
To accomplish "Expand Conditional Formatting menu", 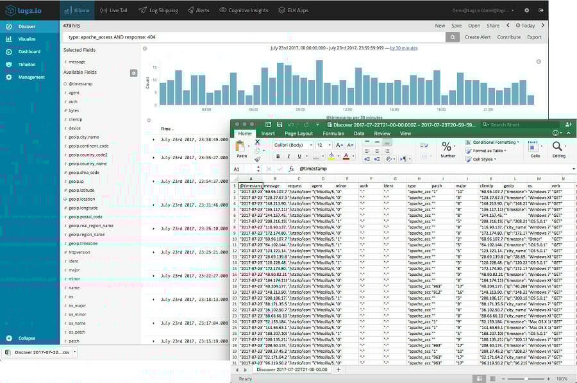I will pyautogui.click(x=492, y=142).
